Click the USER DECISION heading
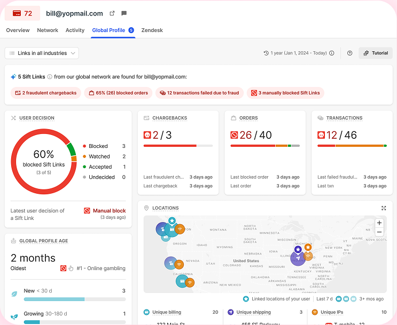This screenshot has height=325, width=397. coord(37,118)
